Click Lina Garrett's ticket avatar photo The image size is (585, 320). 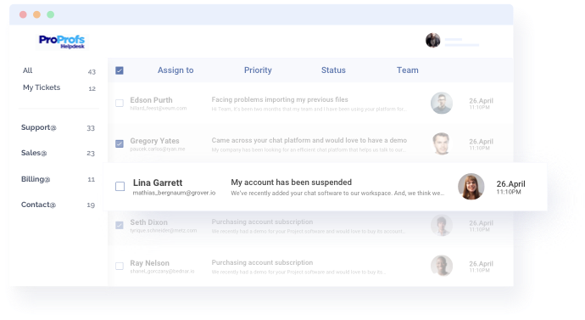[471, 187]
